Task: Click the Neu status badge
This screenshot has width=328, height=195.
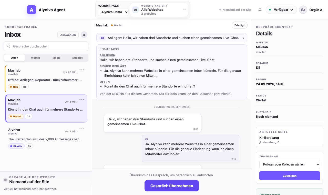Action: click(14, 87)
